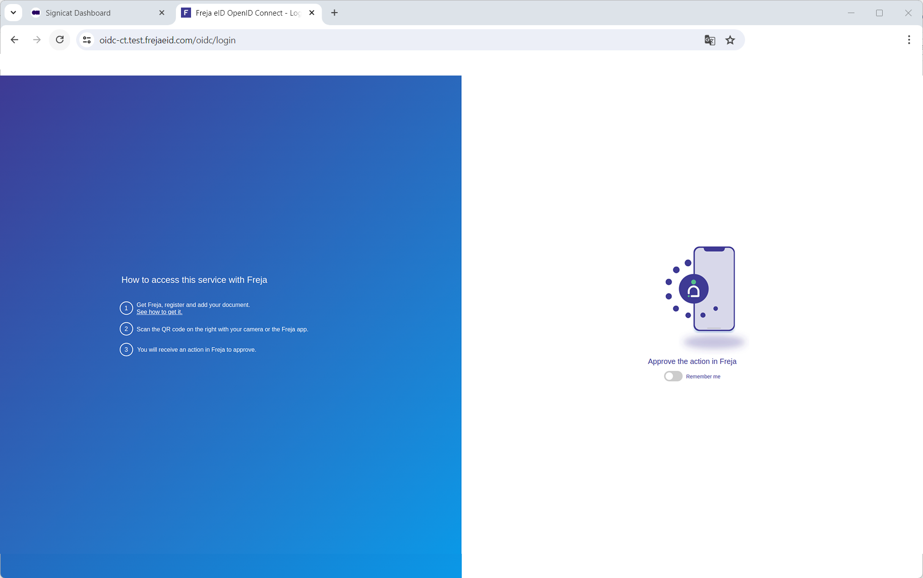Click 'How to access this service with Freja' heading

pos(194,280)
